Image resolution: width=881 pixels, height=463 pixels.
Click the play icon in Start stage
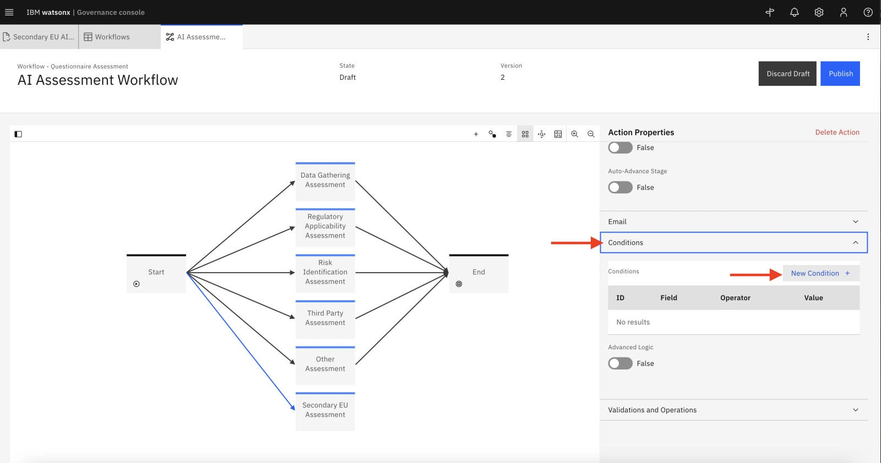137,284
